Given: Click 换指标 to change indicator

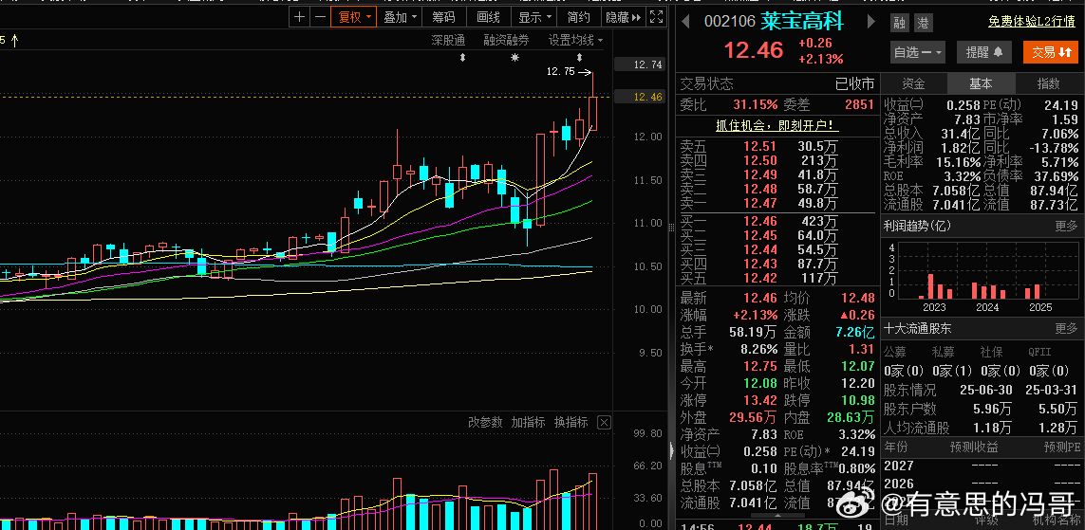Looking at the screenshot, I should click(571, 422).
